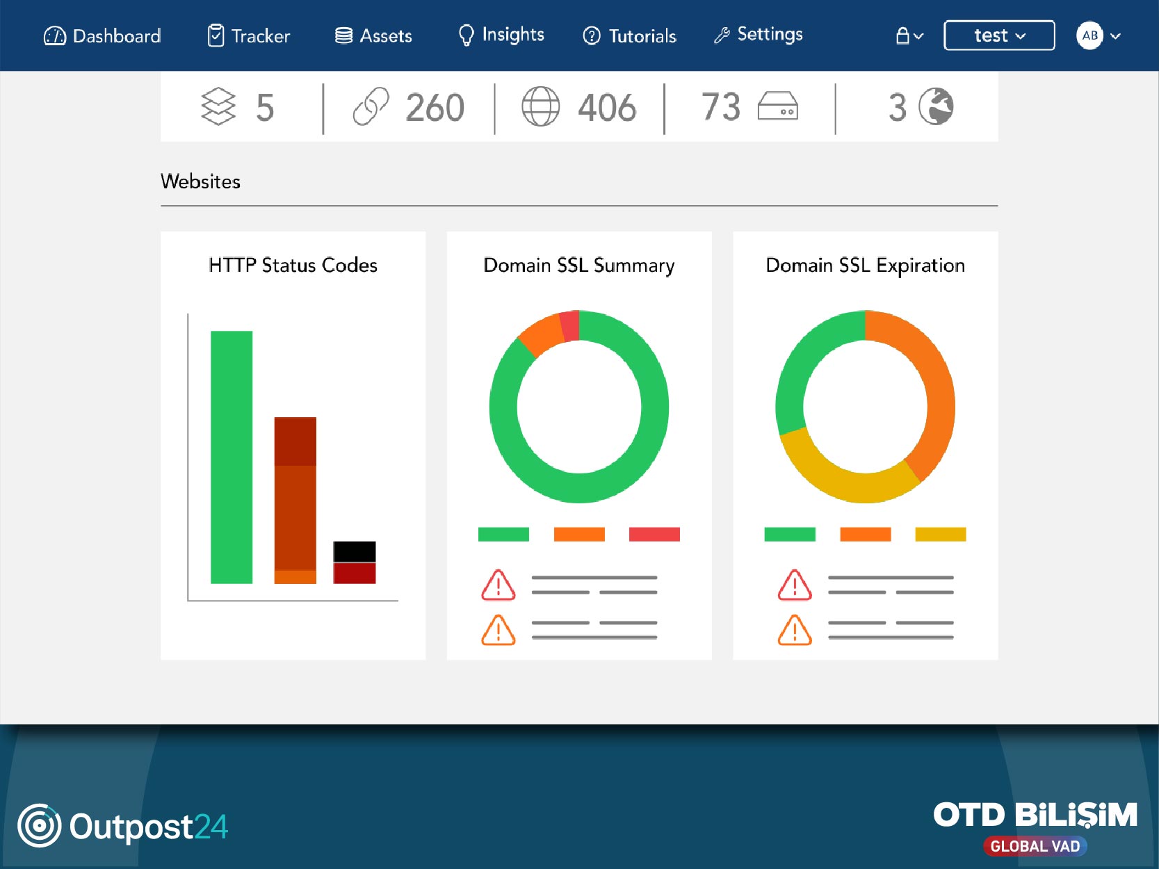1159x869 pixels.
Task: Open the Tutorials page
Action: 629,35
